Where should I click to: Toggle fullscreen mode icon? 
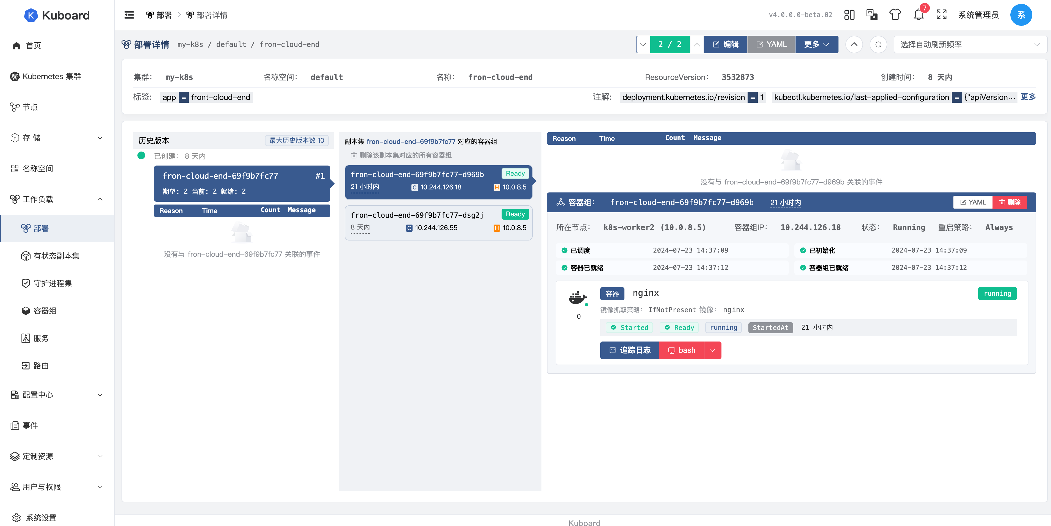(942, 15)
